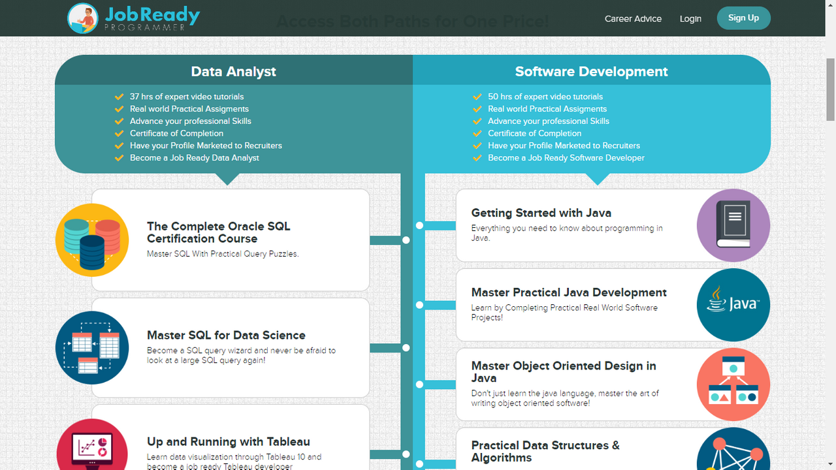Image resolution: width=836 pixels, height=470 pixels.
Task: Click the Object Oriented Design hierarchy icon
Action: 733,384
